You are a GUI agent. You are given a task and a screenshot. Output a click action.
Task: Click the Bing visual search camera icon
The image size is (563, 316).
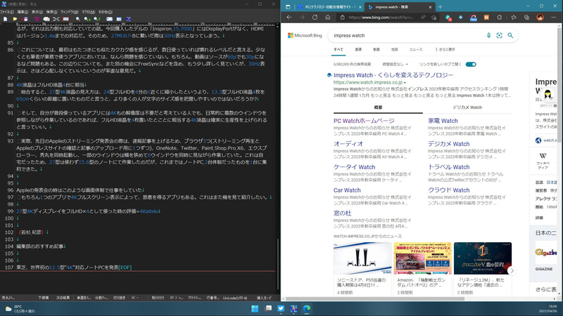[x=500, y=36]
